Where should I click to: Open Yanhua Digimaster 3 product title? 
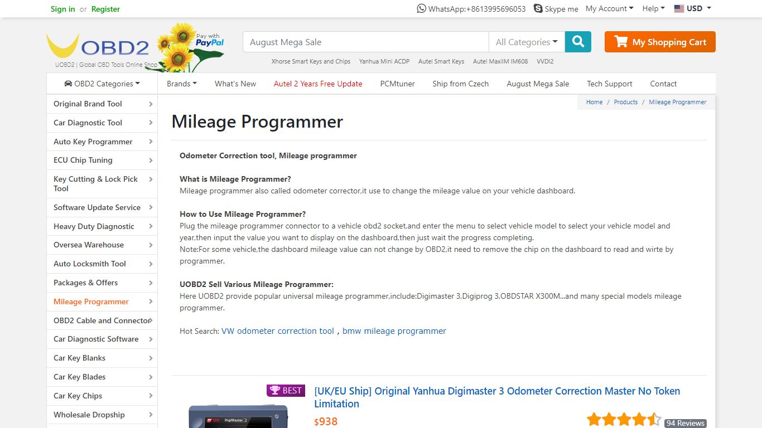pos(497,397)
